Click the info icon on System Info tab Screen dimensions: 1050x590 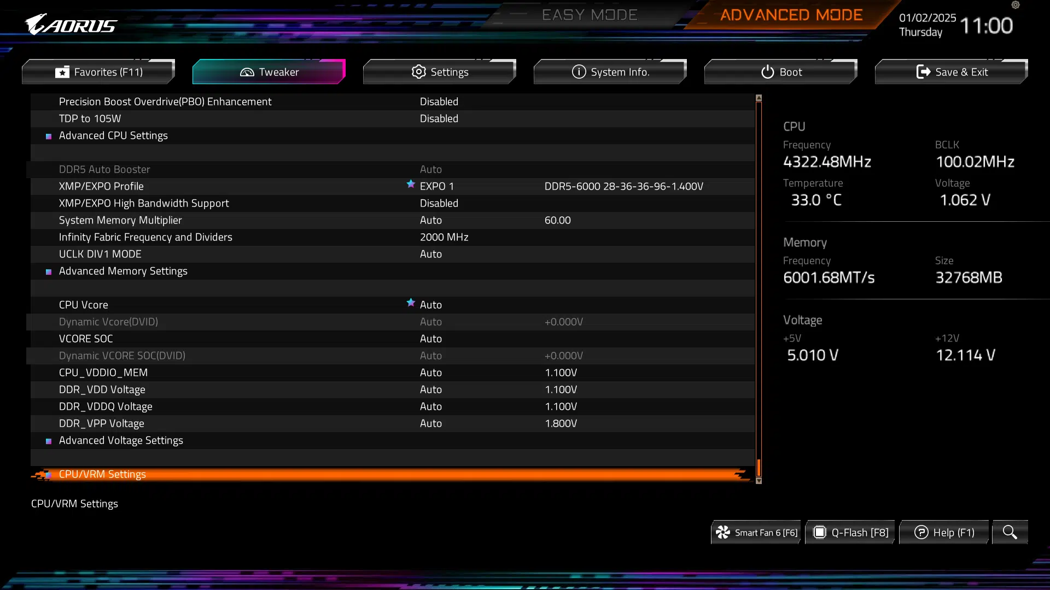point(579,72)
